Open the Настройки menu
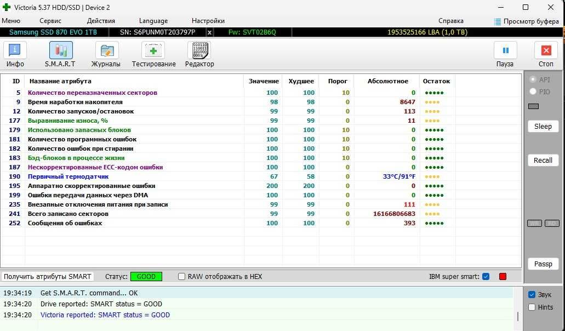Viewport: 565px width, 331px height. click(x=208, y=21)
